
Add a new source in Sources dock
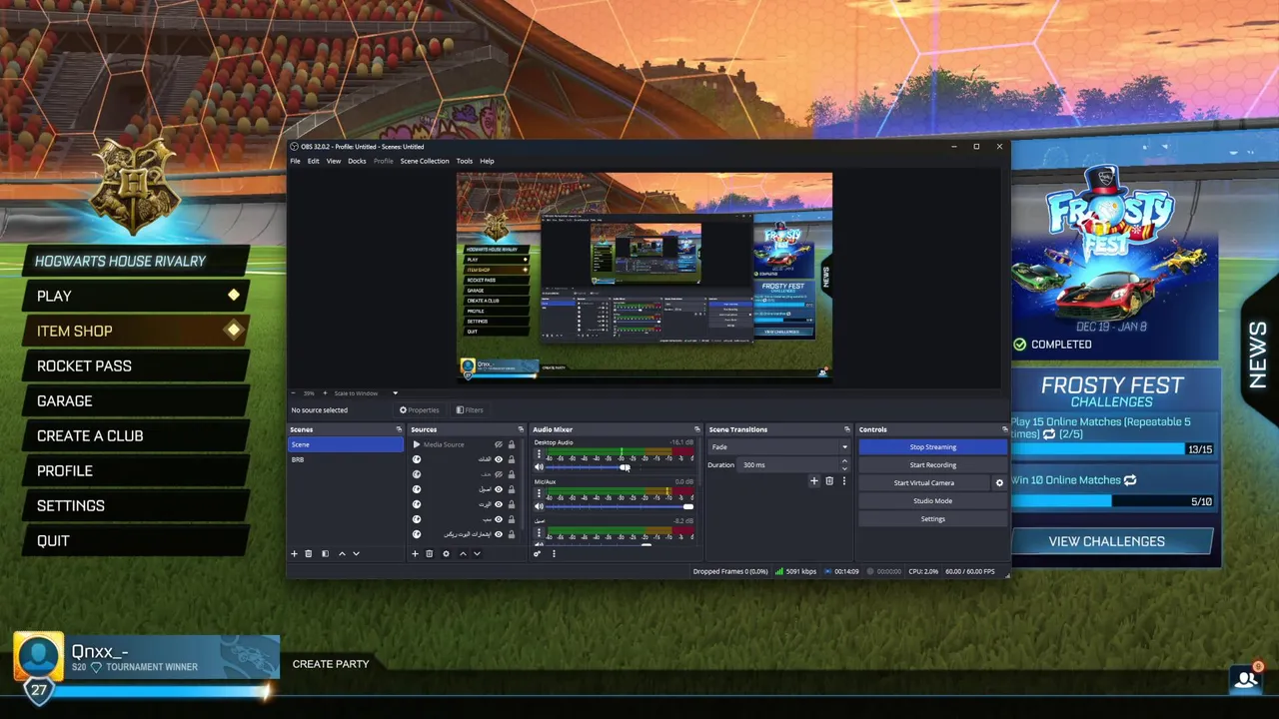pos(415,553)
